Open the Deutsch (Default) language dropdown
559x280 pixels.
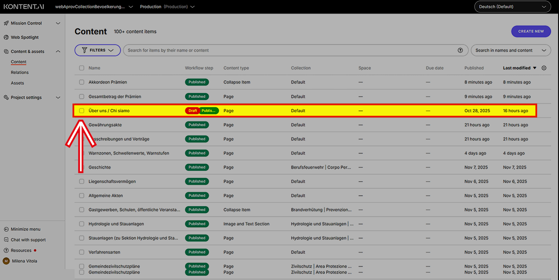(x=512, y=7)
